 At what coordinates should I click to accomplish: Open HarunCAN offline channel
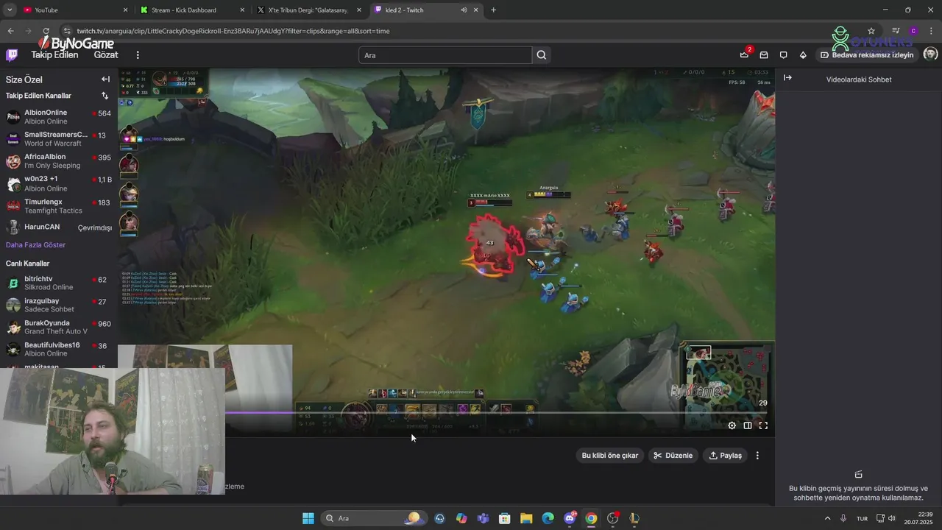pyautogui.click(x=59, y=227)
